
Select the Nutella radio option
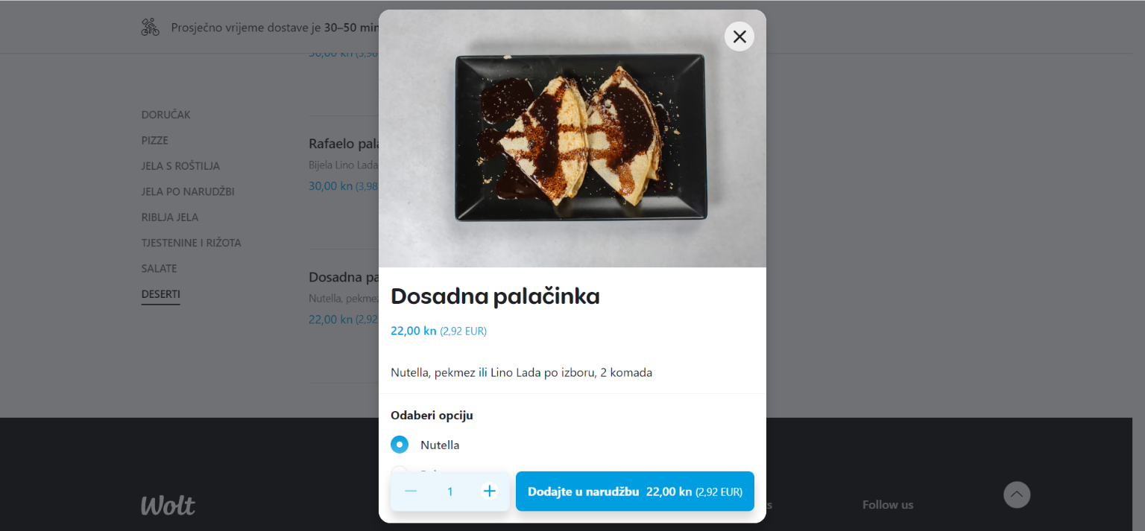(x=400, y=445)
